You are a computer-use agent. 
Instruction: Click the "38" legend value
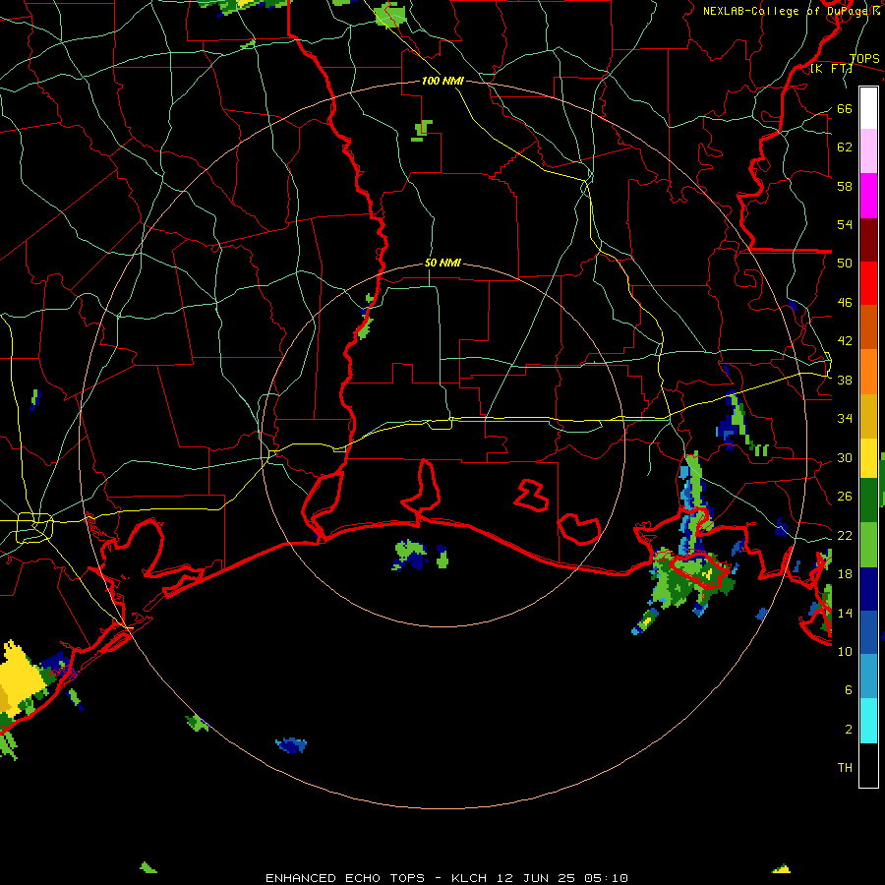(845, 380)
